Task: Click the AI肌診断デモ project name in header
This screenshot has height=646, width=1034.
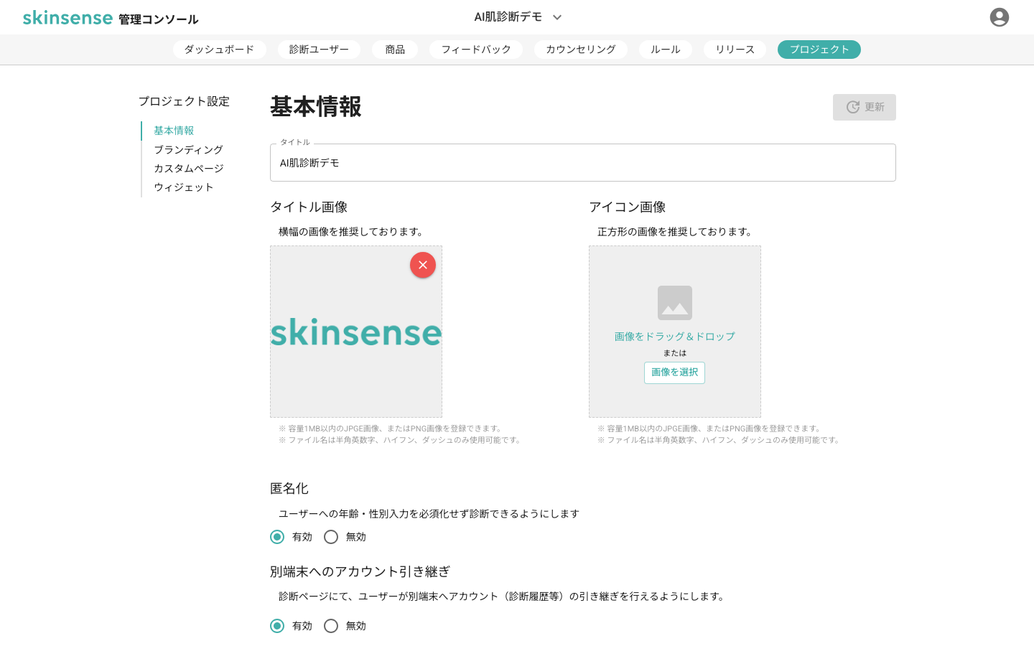Action: tap(508, 17)
